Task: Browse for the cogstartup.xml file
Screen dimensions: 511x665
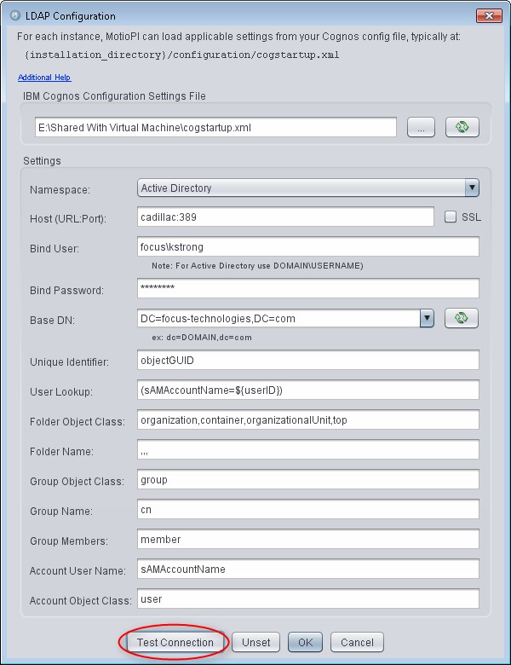Action: tap(421, 127)
